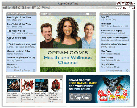The height and width of the screenshot is (108, 137).
Task: Open Womanizer (Director's Cut) entry
Action: point(21,59)
